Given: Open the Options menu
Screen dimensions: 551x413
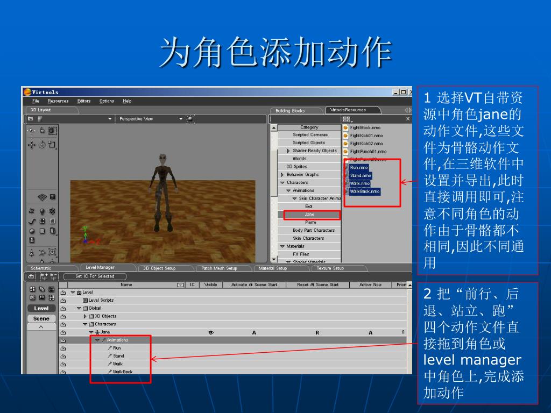Looking at the screenshot, I should point(107,101).
